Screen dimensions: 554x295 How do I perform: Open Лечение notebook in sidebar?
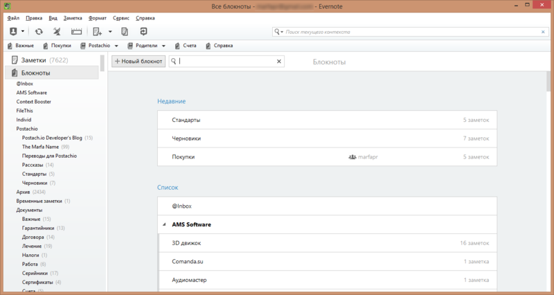click(32, 247)
